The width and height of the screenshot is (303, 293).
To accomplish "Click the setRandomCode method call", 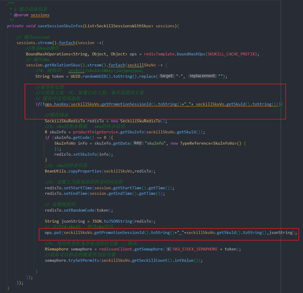I will (x=79, y=210).
